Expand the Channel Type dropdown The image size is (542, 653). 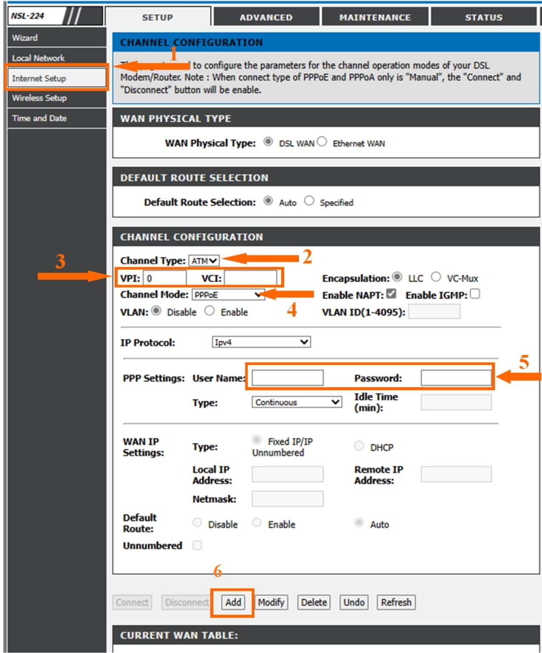point(204,261)
